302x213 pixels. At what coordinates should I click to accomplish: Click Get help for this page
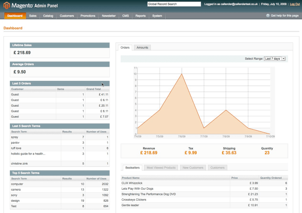point(284,15)
